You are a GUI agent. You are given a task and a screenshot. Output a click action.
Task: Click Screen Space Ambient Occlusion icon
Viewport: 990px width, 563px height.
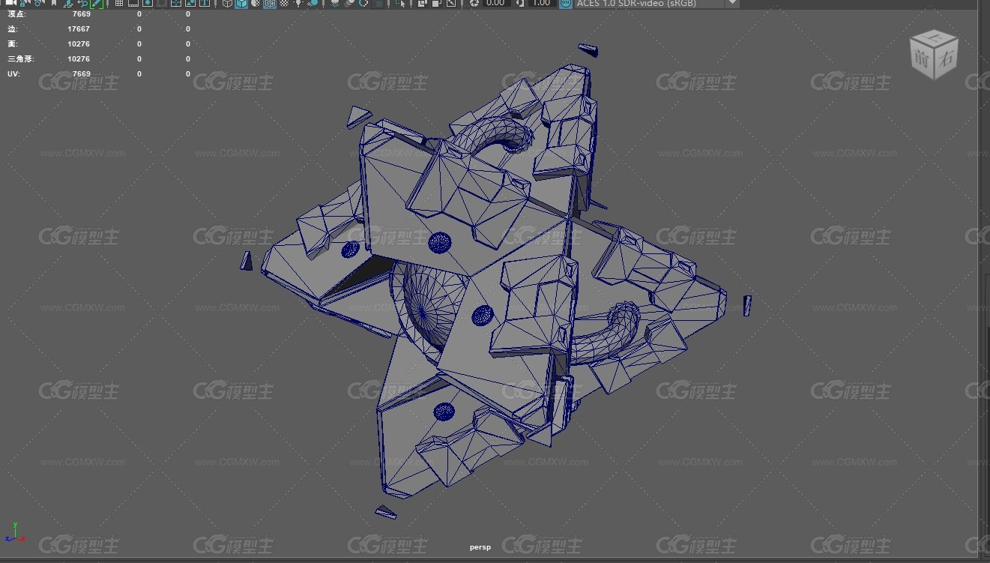[x=334, y=3]
